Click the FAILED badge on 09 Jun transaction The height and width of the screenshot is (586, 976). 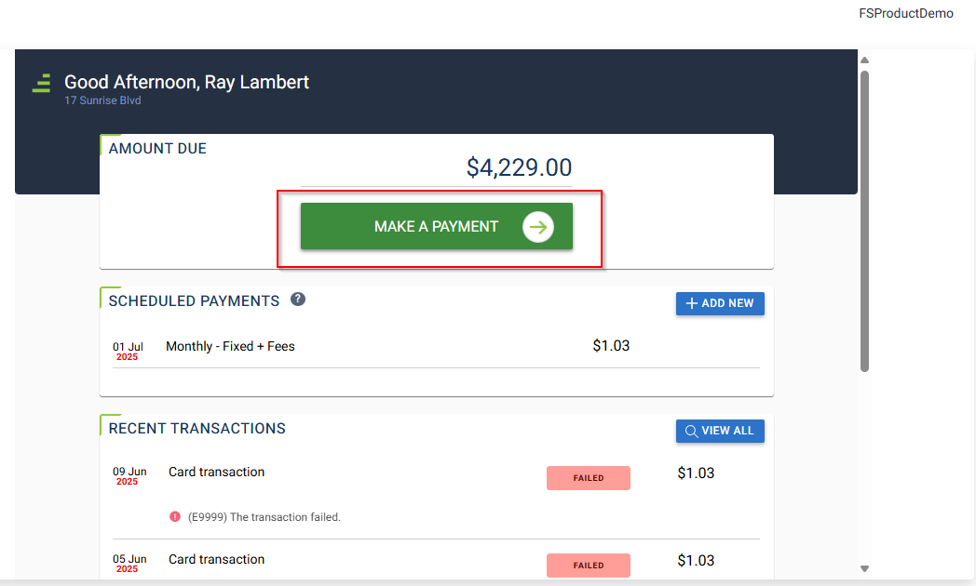588,478
